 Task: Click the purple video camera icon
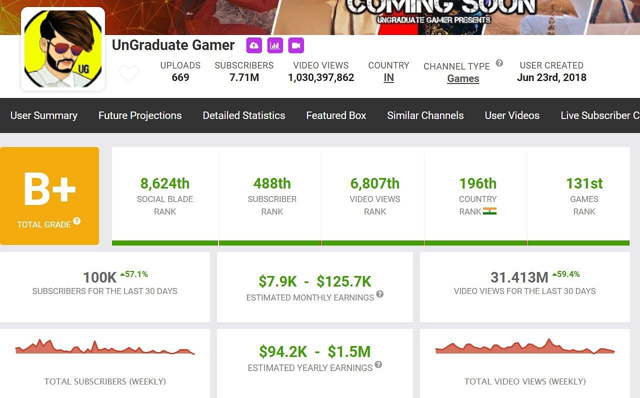[x=296, y=45]
